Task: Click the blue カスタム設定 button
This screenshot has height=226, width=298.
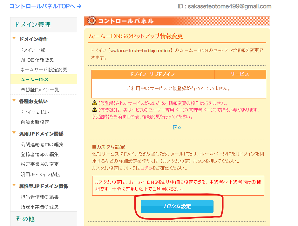Action: click(x=177, y=206)
